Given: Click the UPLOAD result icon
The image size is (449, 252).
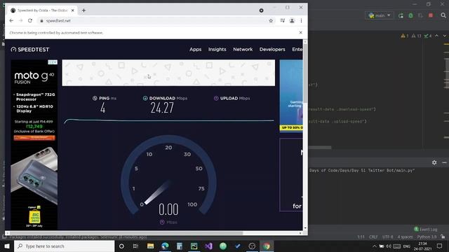Looking at the screenshot, I should (216, 98).
